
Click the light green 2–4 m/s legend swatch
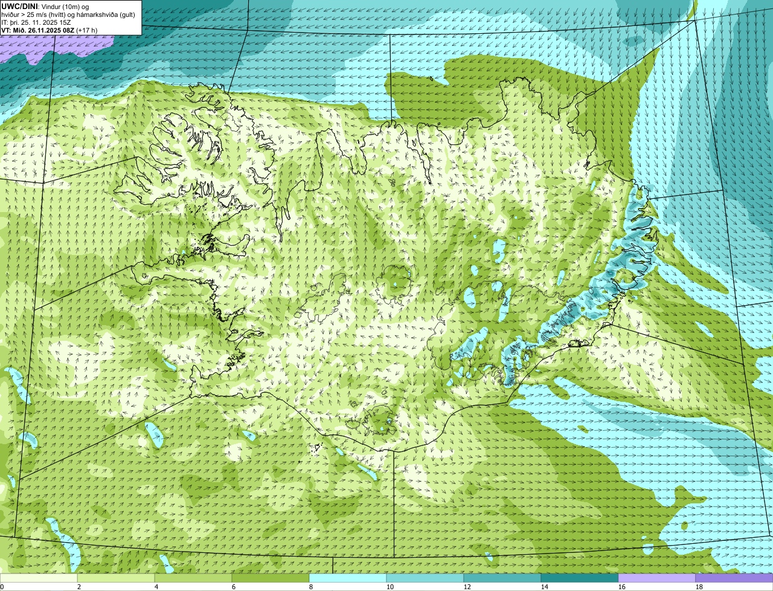[116, 578]
